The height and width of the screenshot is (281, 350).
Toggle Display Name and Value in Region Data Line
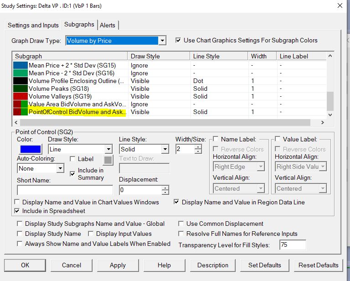[176, 202]
